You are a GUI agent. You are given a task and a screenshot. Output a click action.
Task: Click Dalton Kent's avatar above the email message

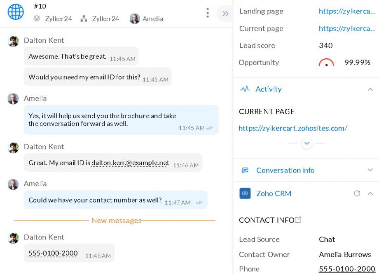pos(13,147)
